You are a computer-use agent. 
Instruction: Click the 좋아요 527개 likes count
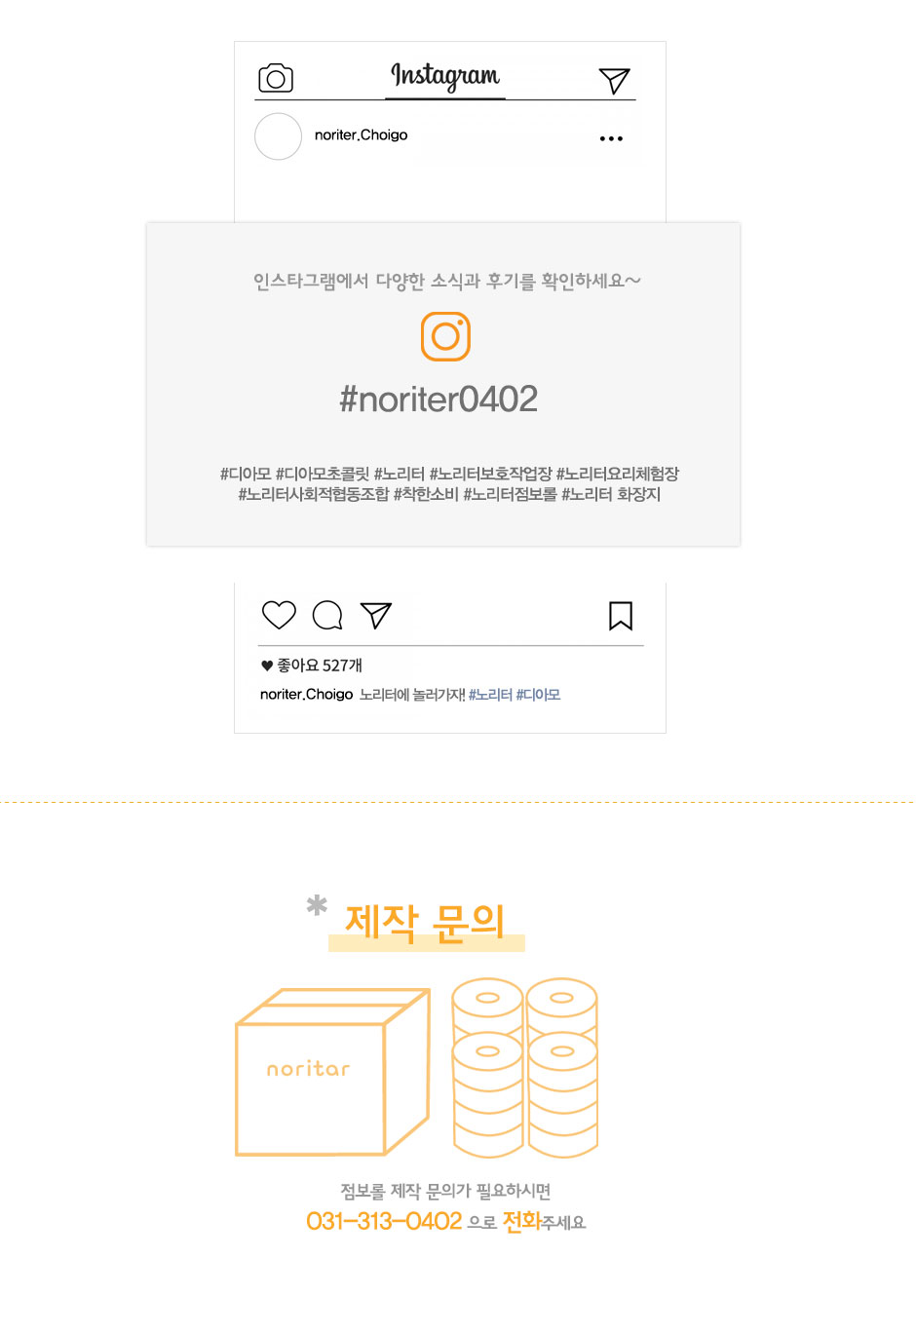tap(312, 666)
